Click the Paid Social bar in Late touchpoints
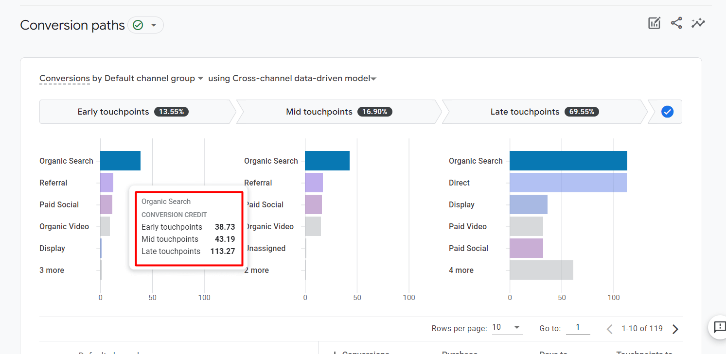 pos(526,248)
